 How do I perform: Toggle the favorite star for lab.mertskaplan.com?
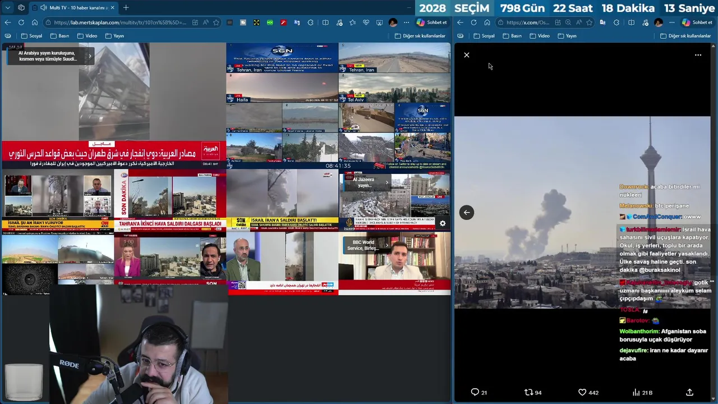pyautogui.click(x=216, y=22)
